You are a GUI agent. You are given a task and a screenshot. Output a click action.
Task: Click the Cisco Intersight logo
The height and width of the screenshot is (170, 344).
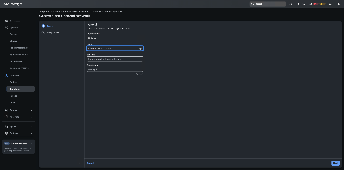13,4
